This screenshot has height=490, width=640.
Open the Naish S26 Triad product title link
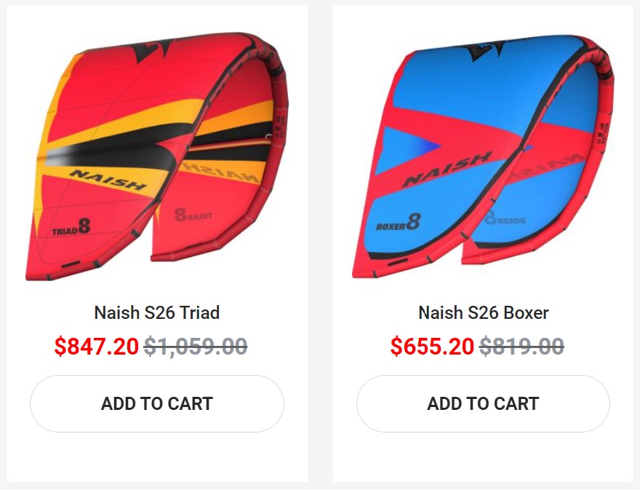click(x=156, y=313)
